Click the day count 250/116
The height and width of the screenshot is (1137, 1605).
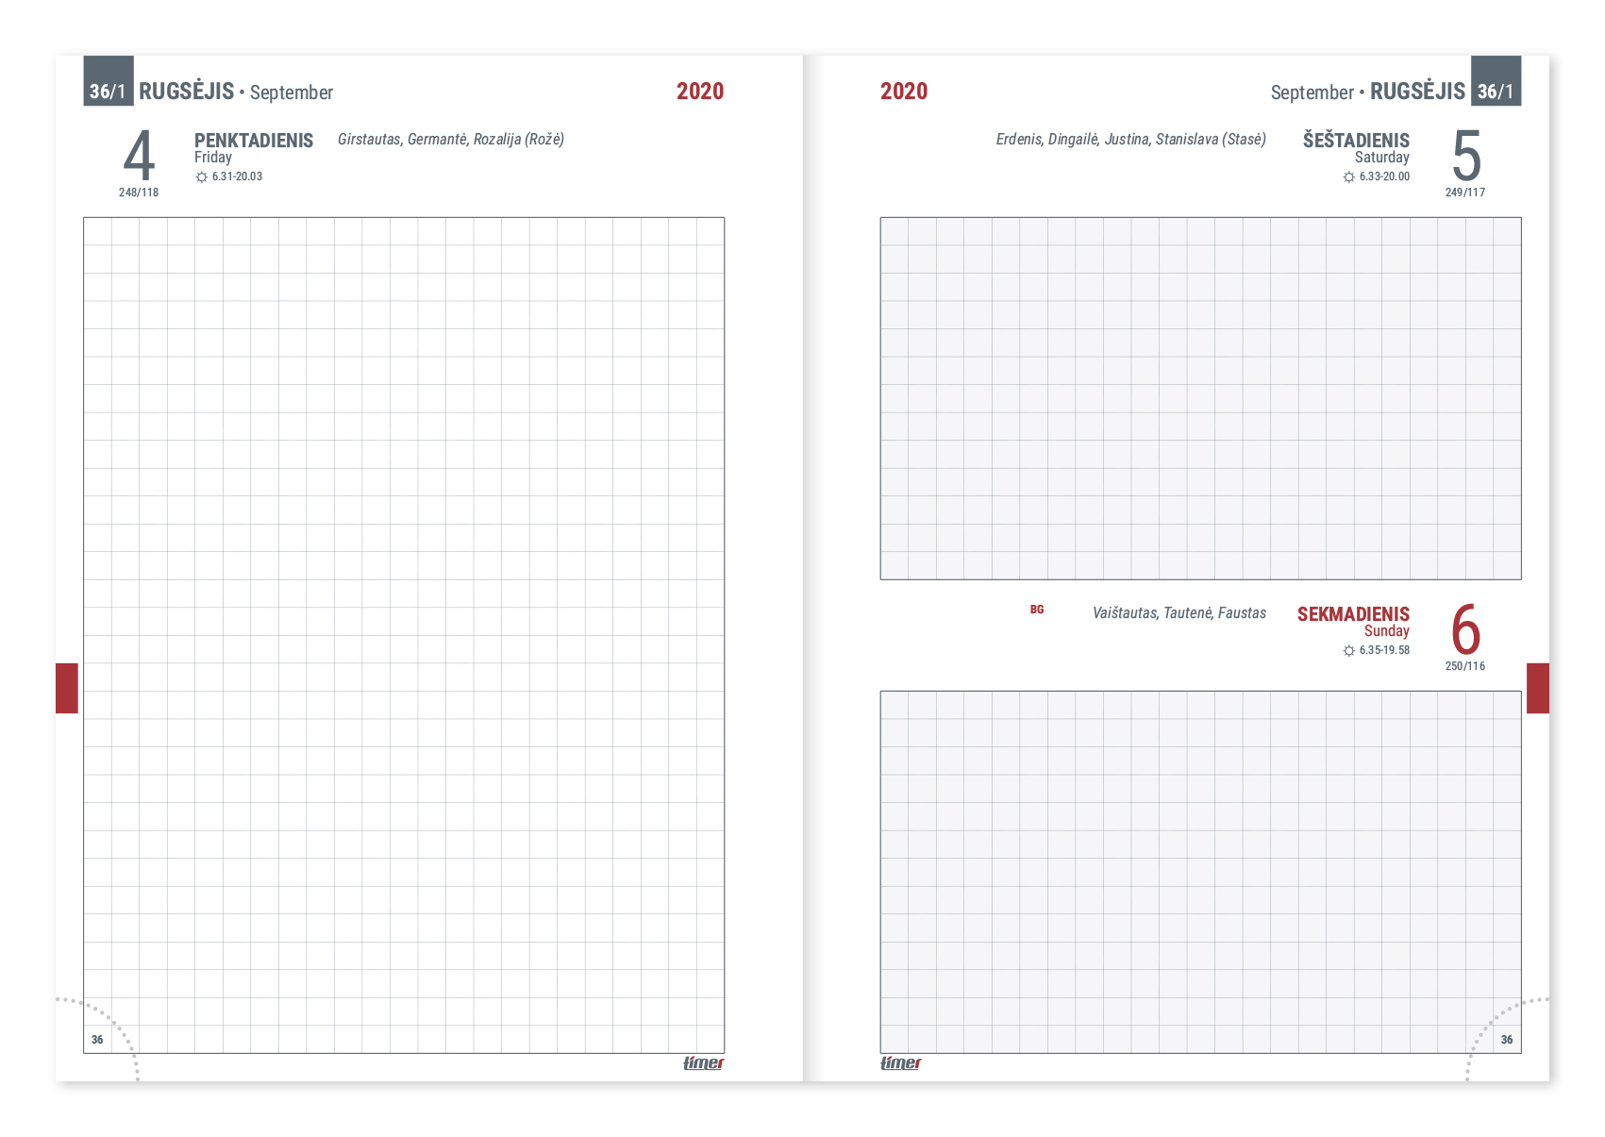pos(1465,666)
